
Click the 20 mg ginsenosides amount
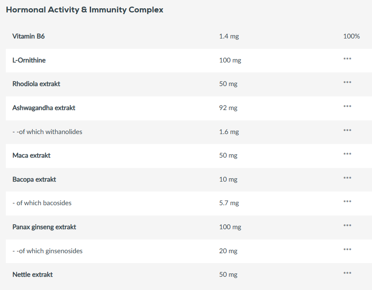(x=228, y=251)
